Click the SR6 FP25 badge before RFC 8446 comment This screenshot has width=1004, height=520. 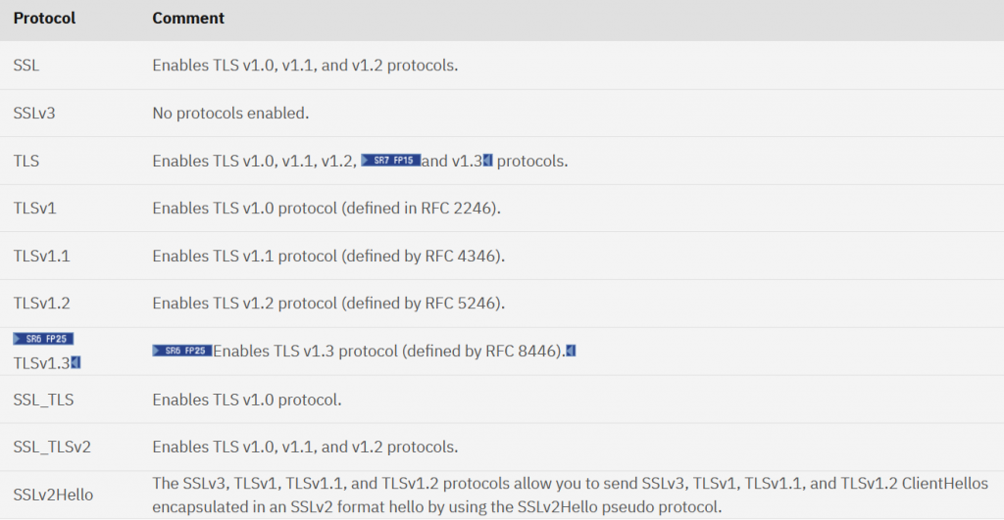click(181, 351)
